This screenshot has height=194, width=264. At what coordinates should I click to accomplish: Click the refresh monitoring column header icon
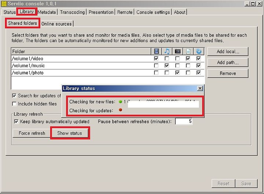[x=199, y=51]
